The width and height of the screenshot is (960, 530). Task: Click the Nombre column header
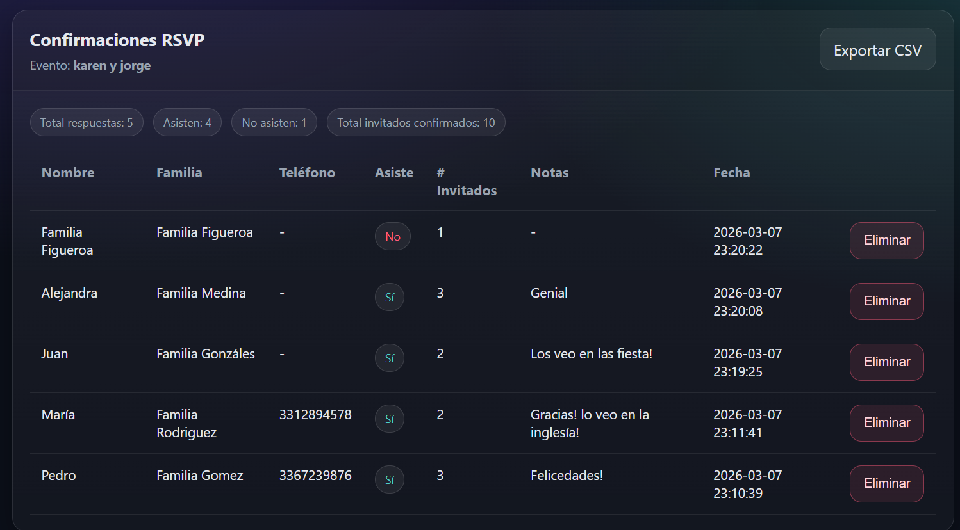68,173
